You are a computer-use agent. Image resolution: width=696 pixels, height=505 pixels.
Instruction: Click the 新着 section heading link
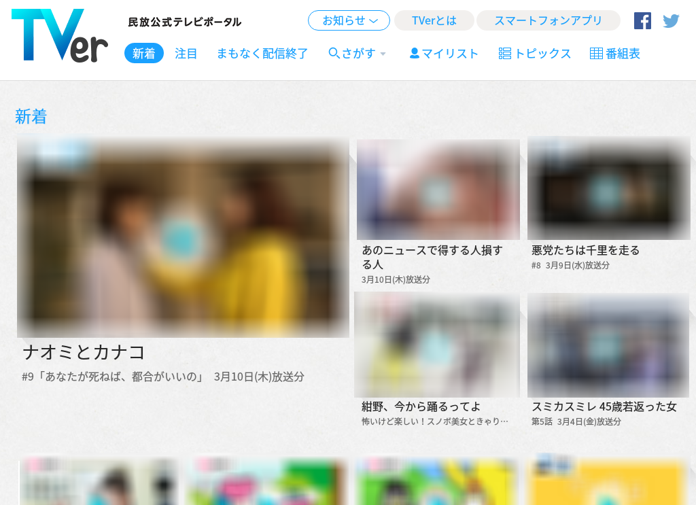tap(31, 116)
